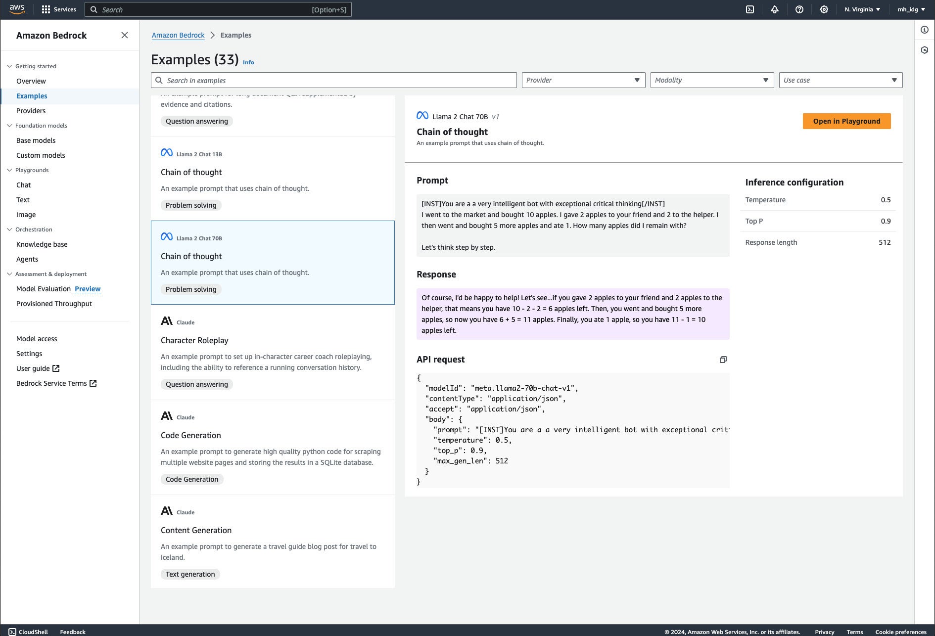Click Meta logo in the detail header
Image resolution: width=935 pixels, height=636 pixels.
pyautogui.click(x=422, y=116)
